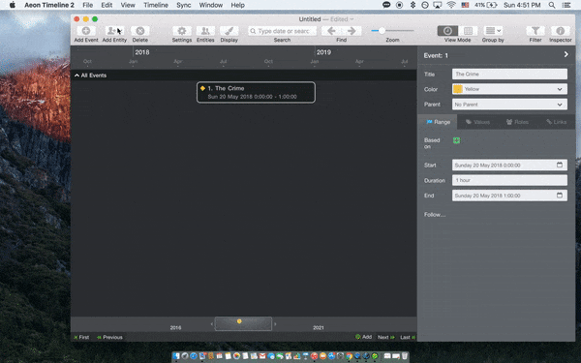Screen dimensions: 581x363
Task: Switch to relationship grid view mode icon
Action: pos(468,31)
